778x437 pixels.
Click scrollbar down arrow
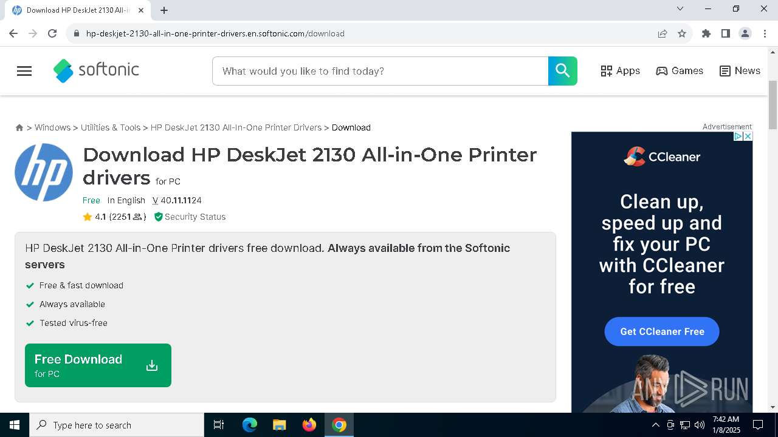coord(773,407)
